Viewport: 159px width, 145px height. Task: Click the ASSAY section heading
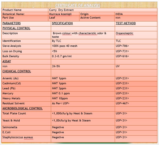tap(7, 61)
